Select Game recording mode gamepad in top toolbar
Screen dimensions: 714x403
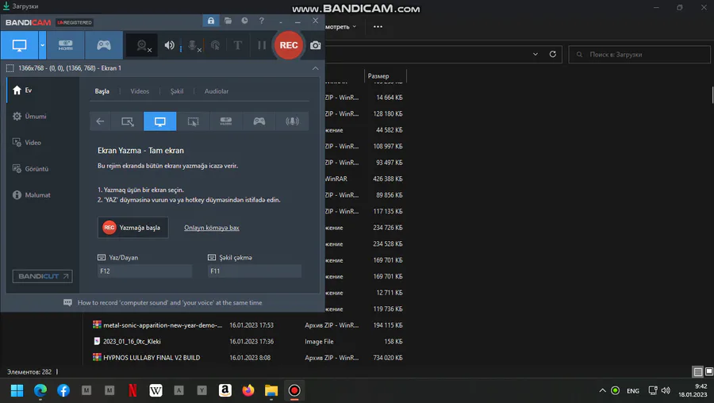(x=104, y=45)
